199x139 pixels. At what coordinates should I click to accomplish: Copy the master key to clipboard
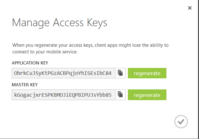pyautogui.click(x=120, y=94)
